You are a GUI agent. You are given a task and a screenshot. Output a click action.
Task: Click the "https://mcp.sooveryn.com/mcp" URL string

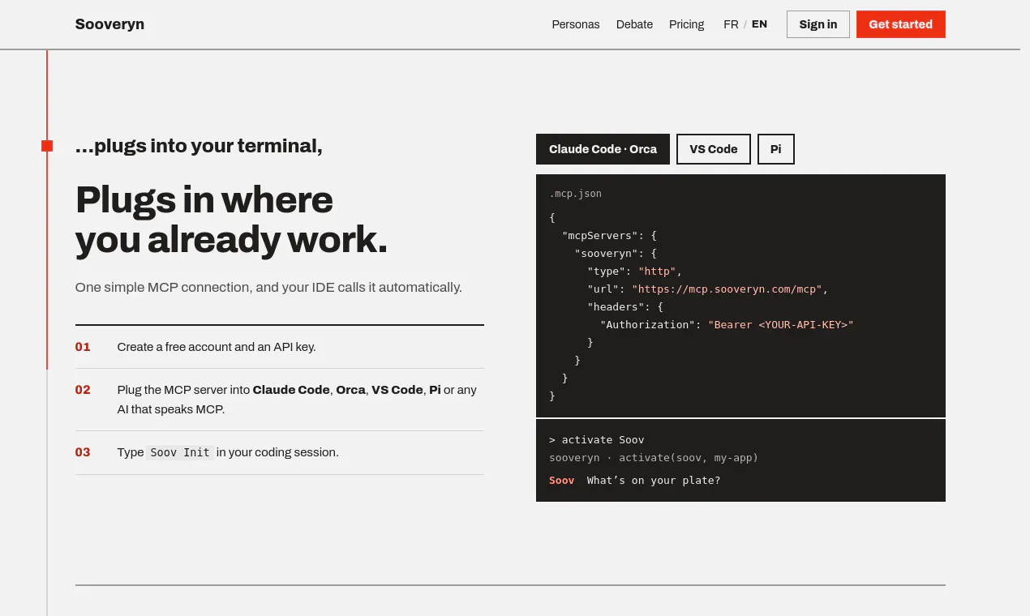(727, 289)
